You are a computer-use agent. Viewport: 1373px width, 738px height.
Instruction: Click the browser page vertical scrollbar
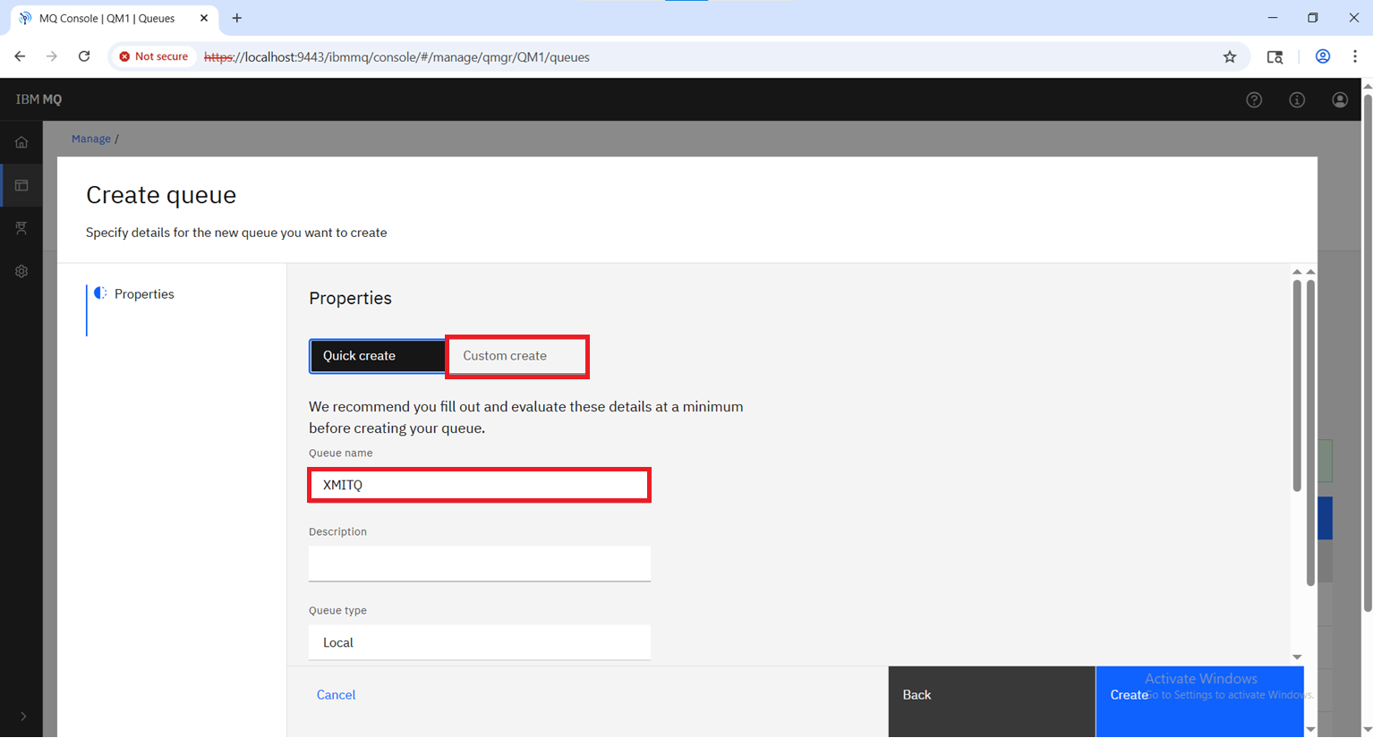point(1367,352)
